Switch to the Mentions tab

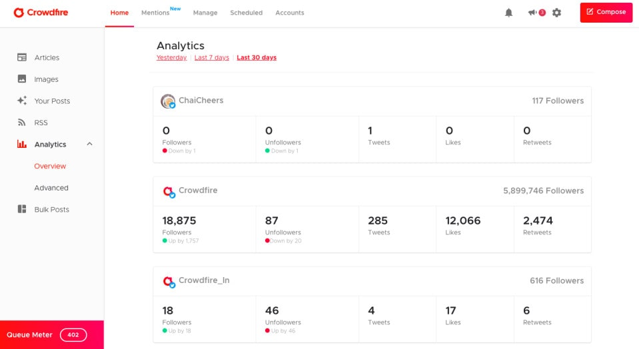coord(155,13)
